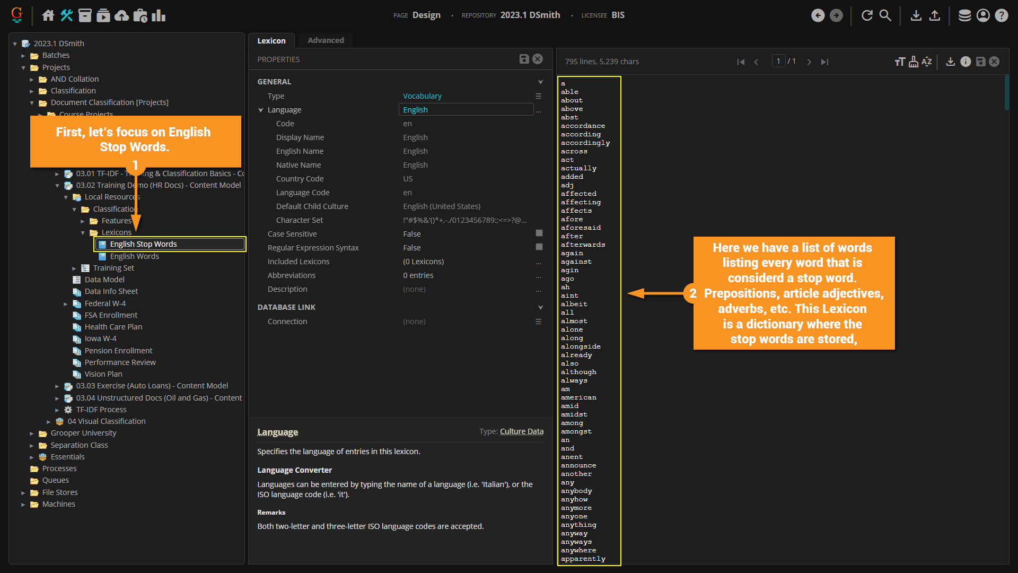The image size is (1018, 573).
Task: Toggle Regular Expression Syntax checkbox
Action: tap(539, 247)
